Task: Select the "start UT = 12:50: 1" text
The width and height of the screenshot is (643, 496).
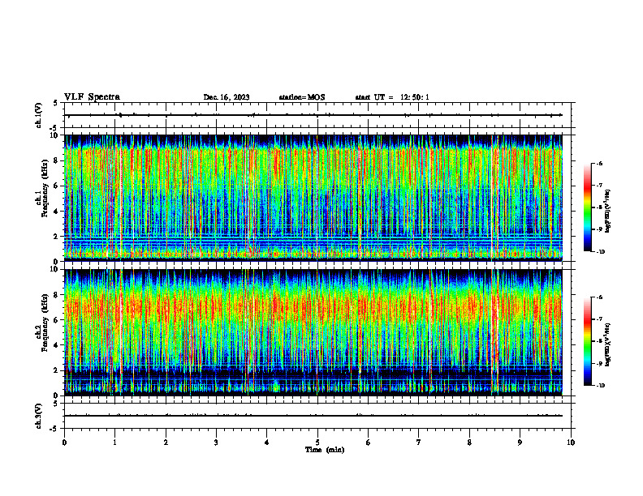Action: click(x=392, y=97)
